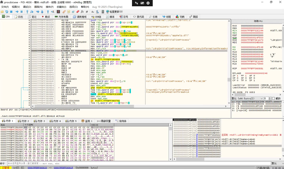Viewport: 284px width, 169px height.
Task: Open the Scylla icon in toolbar
Action: click(x=58, y=12)
